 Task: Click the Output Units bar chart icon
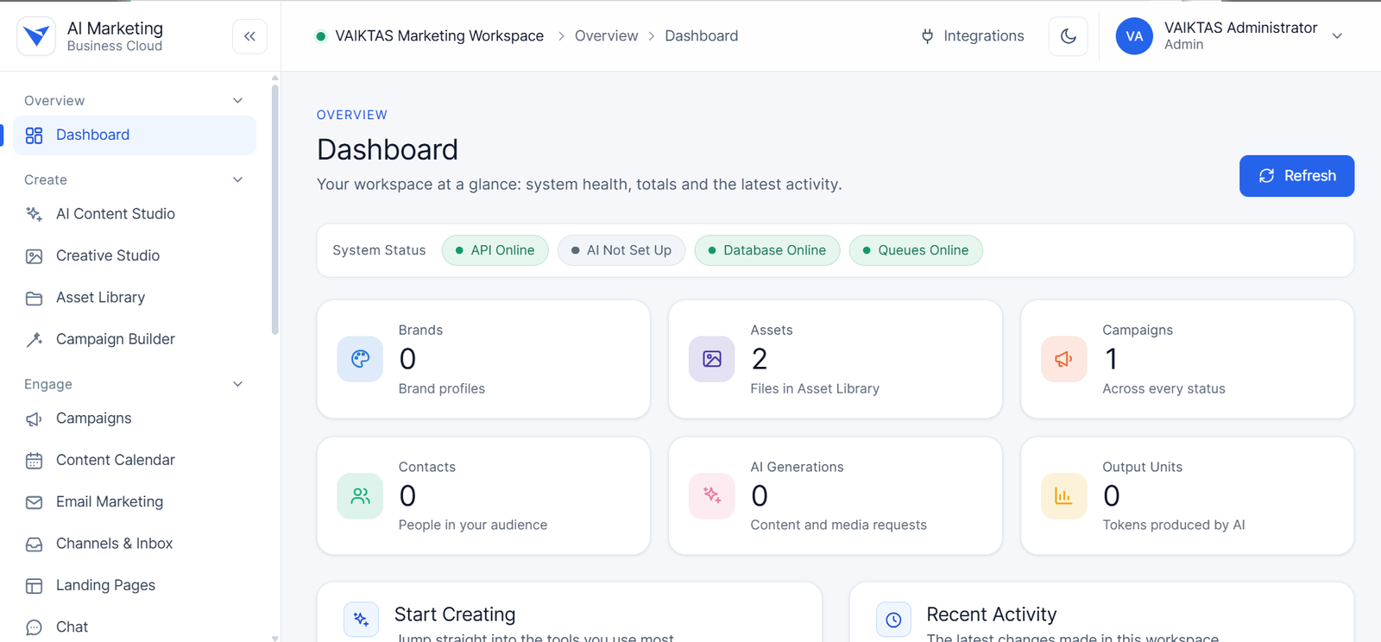click(1063, 496)
